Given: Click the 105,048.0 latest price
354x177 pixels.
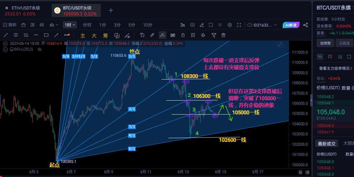Looking at the screenshot, I should [331, 112].
